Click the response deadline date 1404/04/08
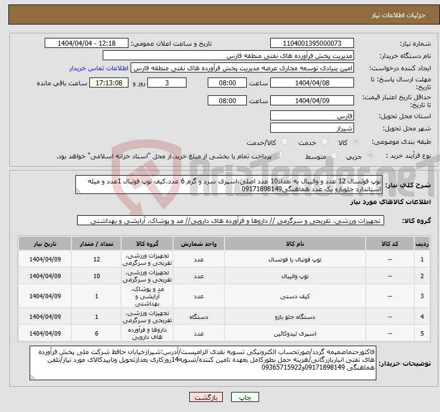440x412 pixels. 312,83
